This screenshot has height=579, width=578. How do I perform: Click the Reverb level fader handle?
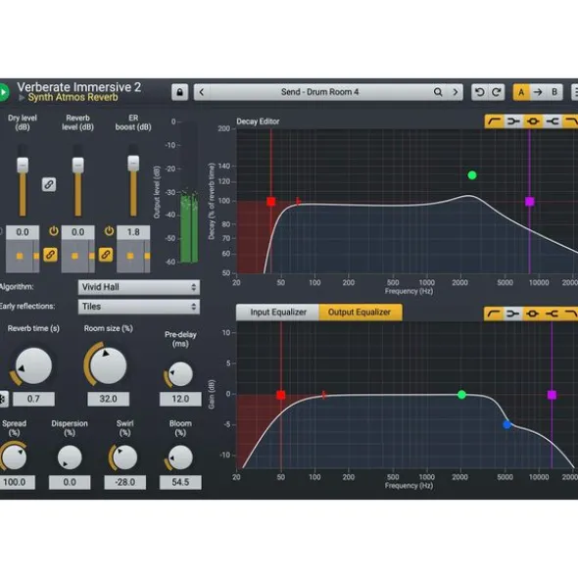point(78,165)
